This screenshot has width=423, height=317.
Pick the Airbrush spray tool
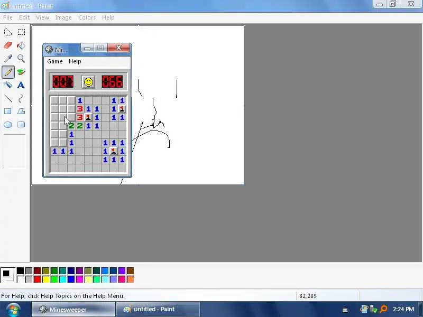pos(8,85)
